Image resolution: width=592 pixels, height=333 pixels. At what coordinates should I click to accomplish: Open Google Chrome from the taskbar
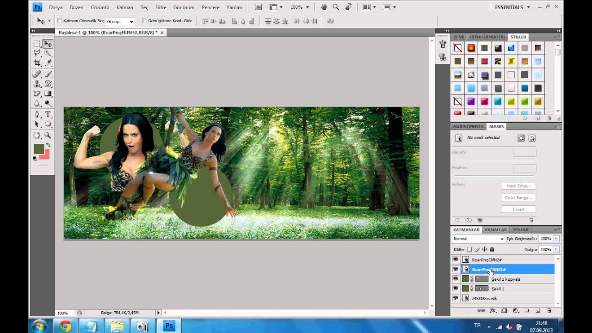(x=65, y=326)
